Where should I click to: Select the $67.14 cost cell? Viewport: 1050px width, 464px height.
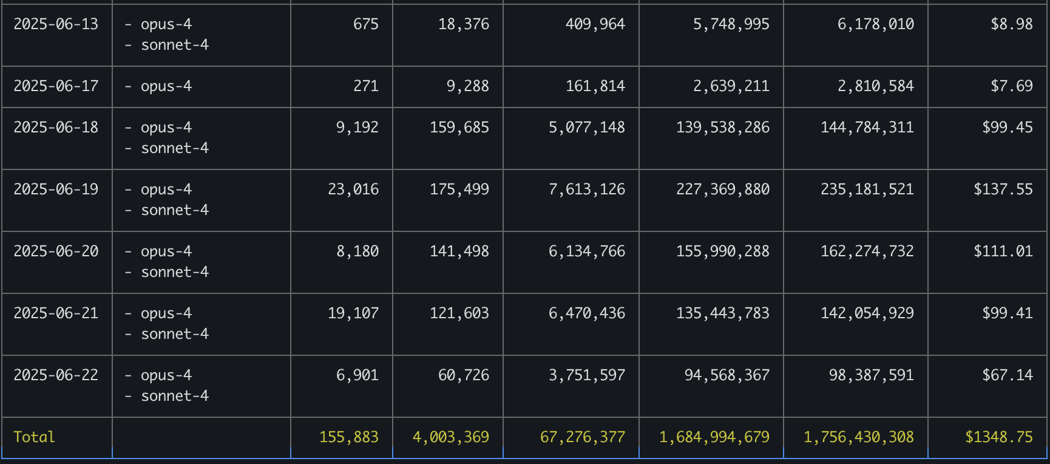[1007, 375]
